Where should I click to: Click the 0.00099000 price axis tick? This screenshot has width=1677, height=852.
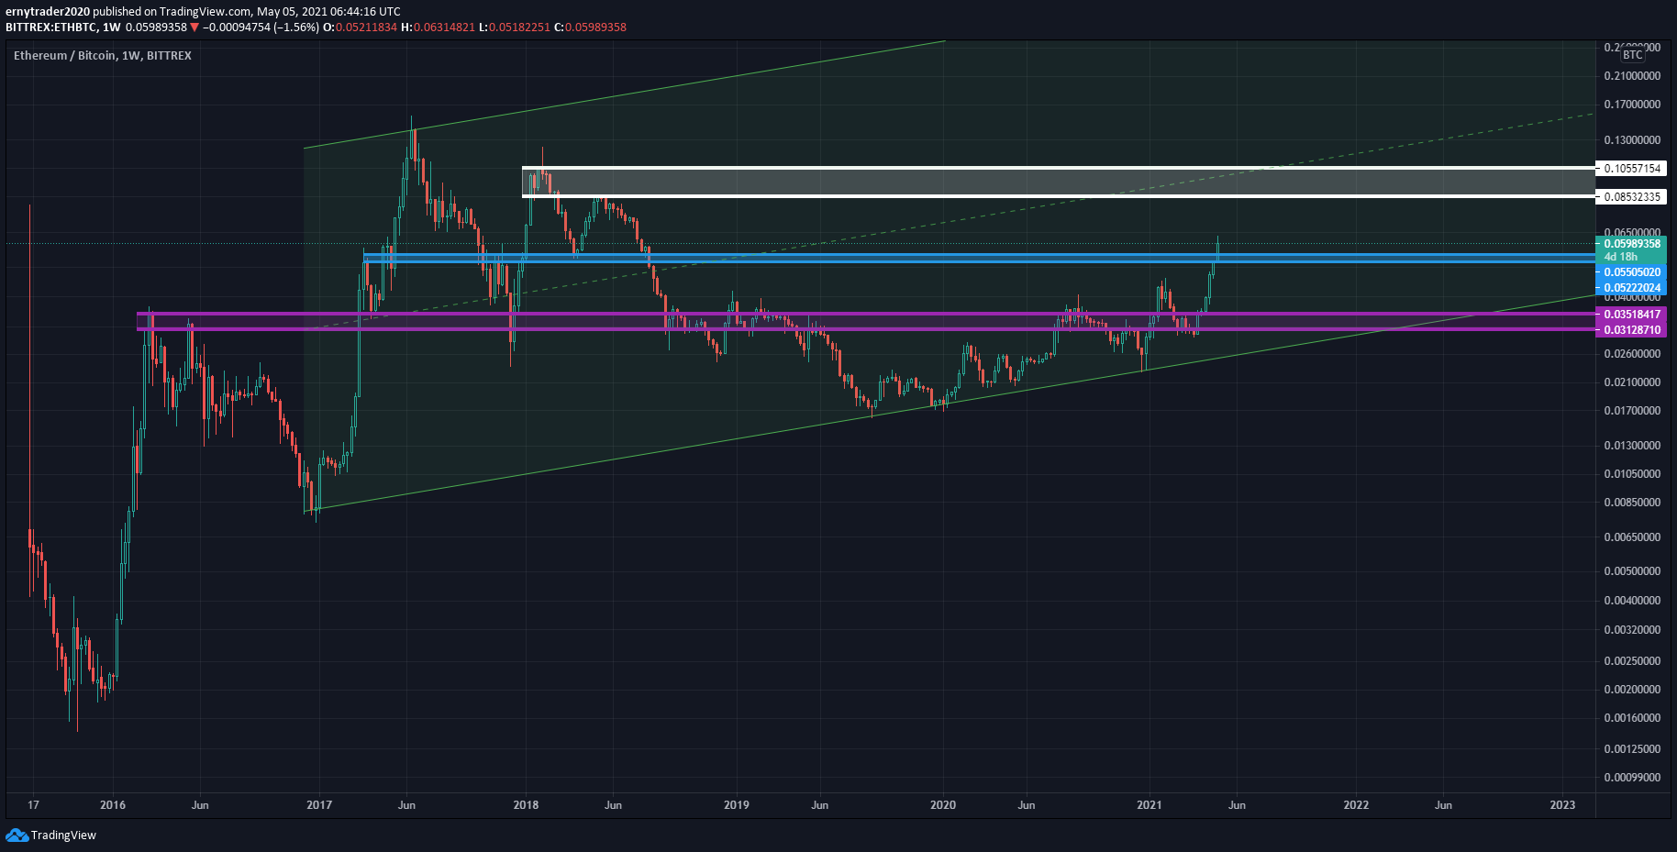[1632, 778]
